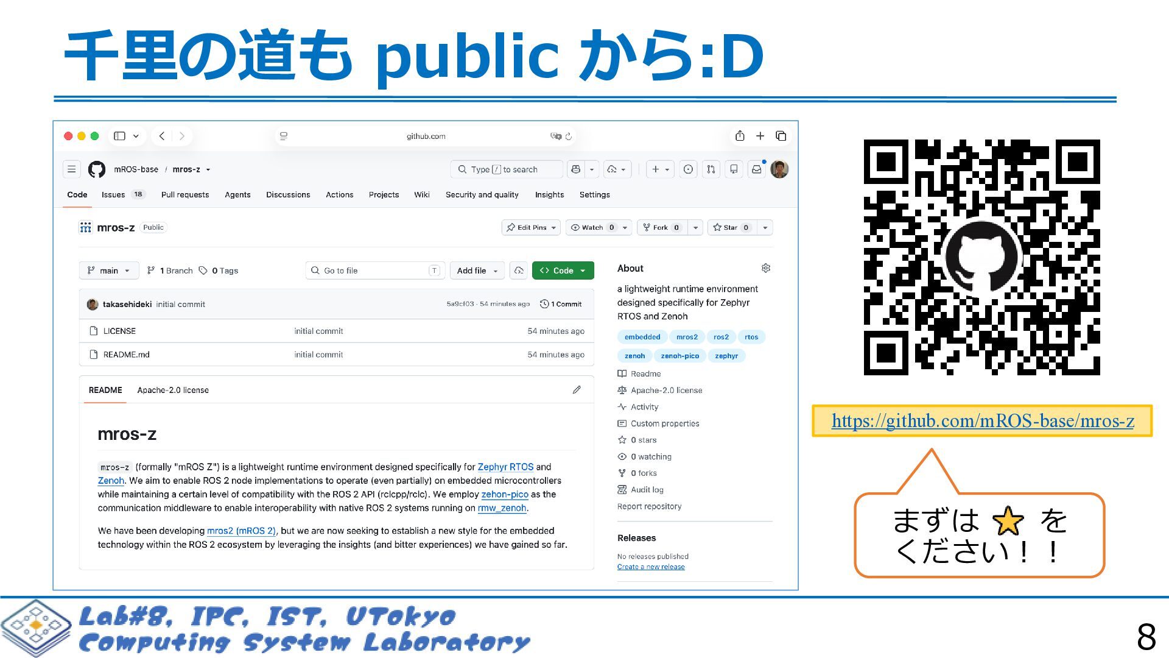View the '0 Tags' link
The height and width of the screenshot is (658, 1169).
pos(219,271)
